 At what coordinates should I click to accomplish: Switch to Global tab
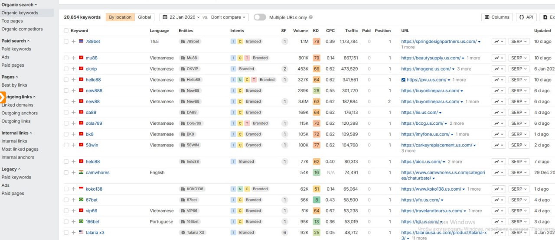[x=144, y=17]
